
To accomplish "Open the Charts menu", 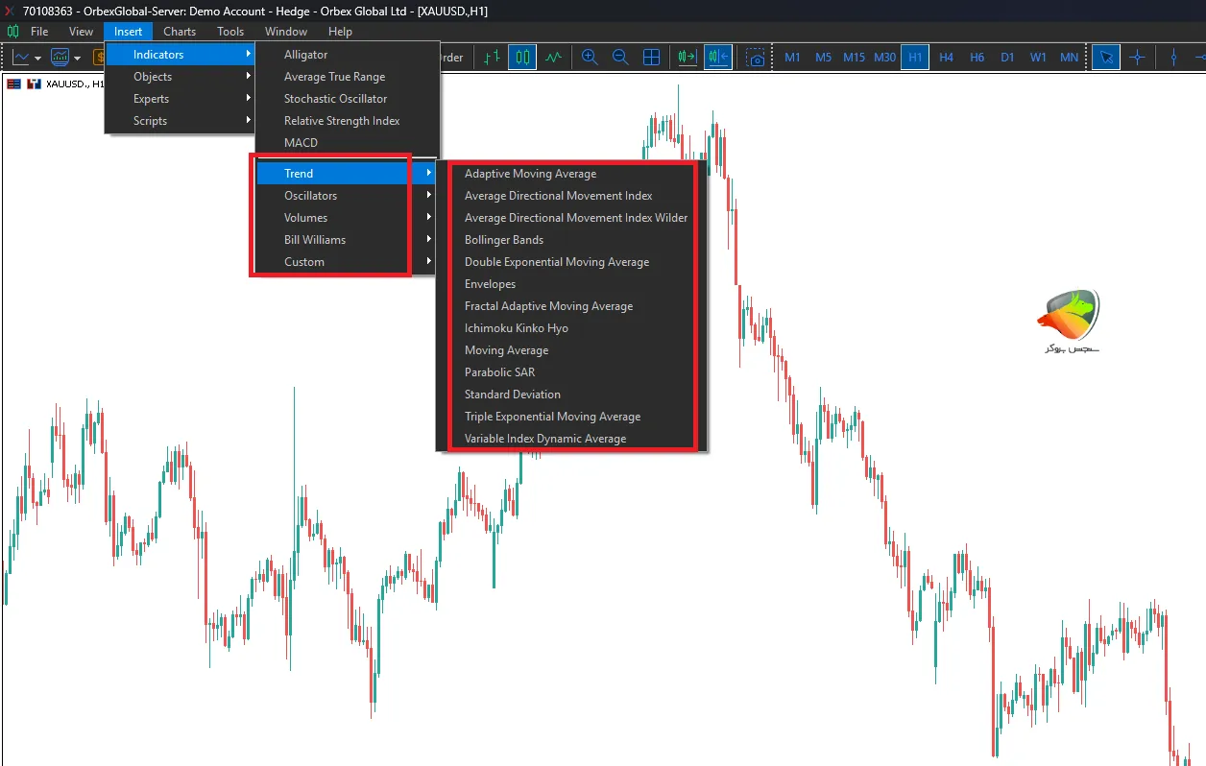I will tap(180, 32).
